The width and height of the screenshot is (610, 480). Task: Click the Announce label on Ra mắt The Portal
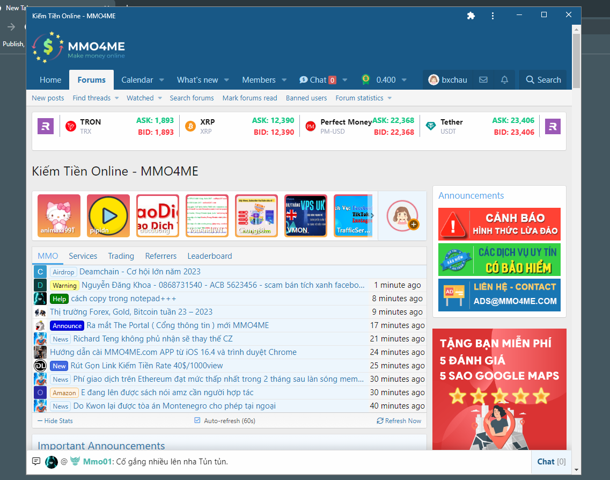pyautogui.click(x=67, y=325)
